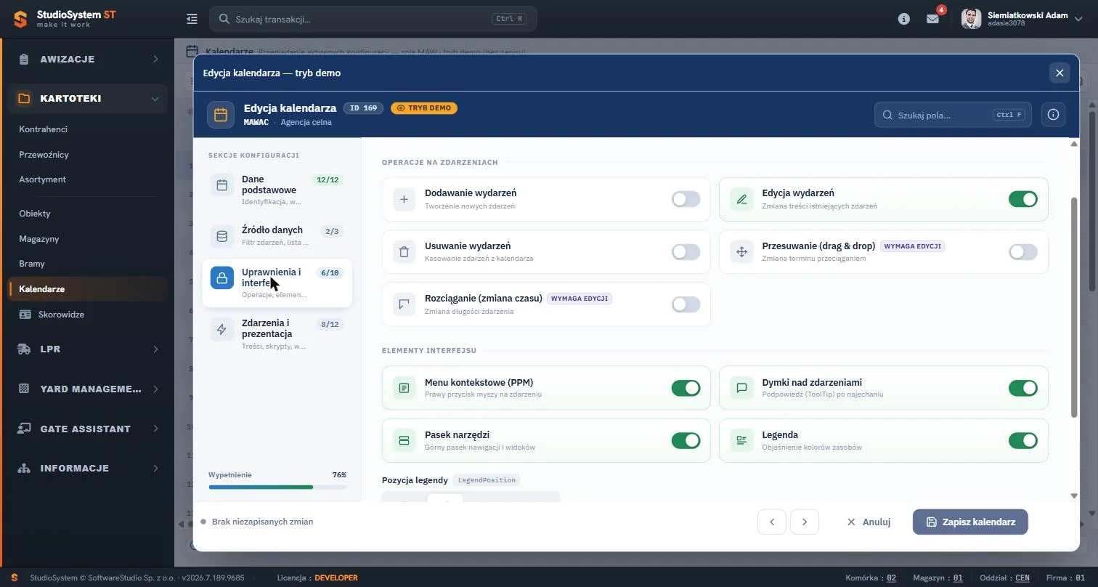Turn off Dymki nad zdarzeniami toggle
1098x587 pixels.
click(1023, 388)
